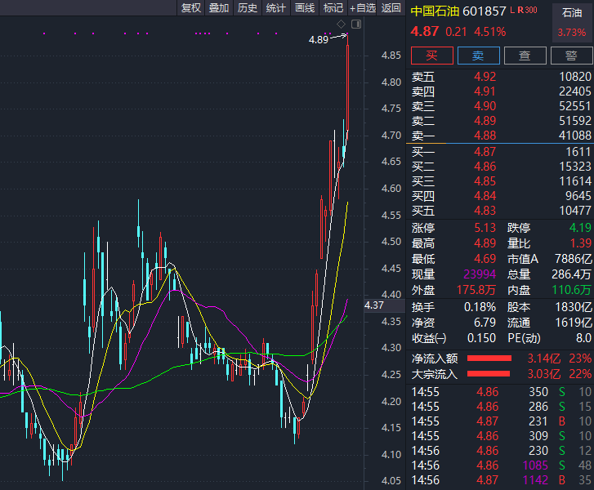Click the stock name 中国石油
594x490 pixels.
435,11
